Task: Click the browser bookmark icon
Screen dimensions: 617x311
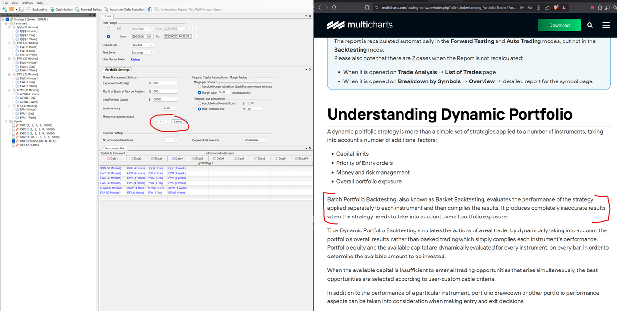Action: click(x=367, y=7)
